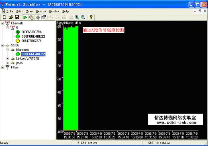Open the File menu
The width and height of the screenshot is (208, 146).
point(10,11)
